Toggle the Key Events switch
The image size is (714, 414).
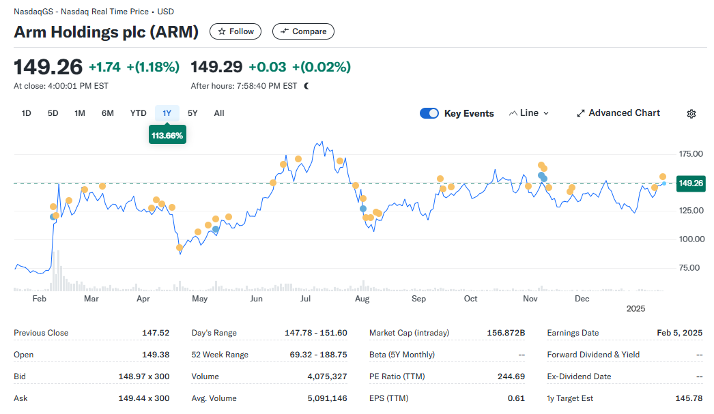(429, 113)
